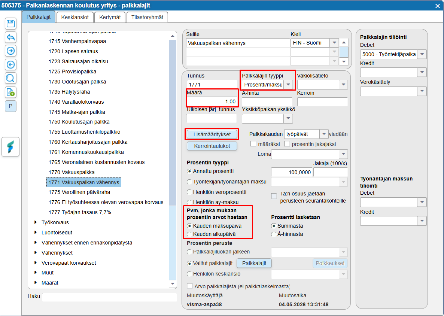Click the Kerroin input field
Screen dimensions: 444x316
tap(322, 101)
